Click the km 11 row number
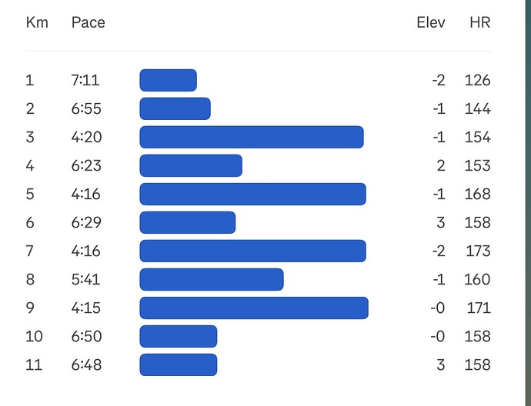Screen dimensions: 531x406 (32, 364)
